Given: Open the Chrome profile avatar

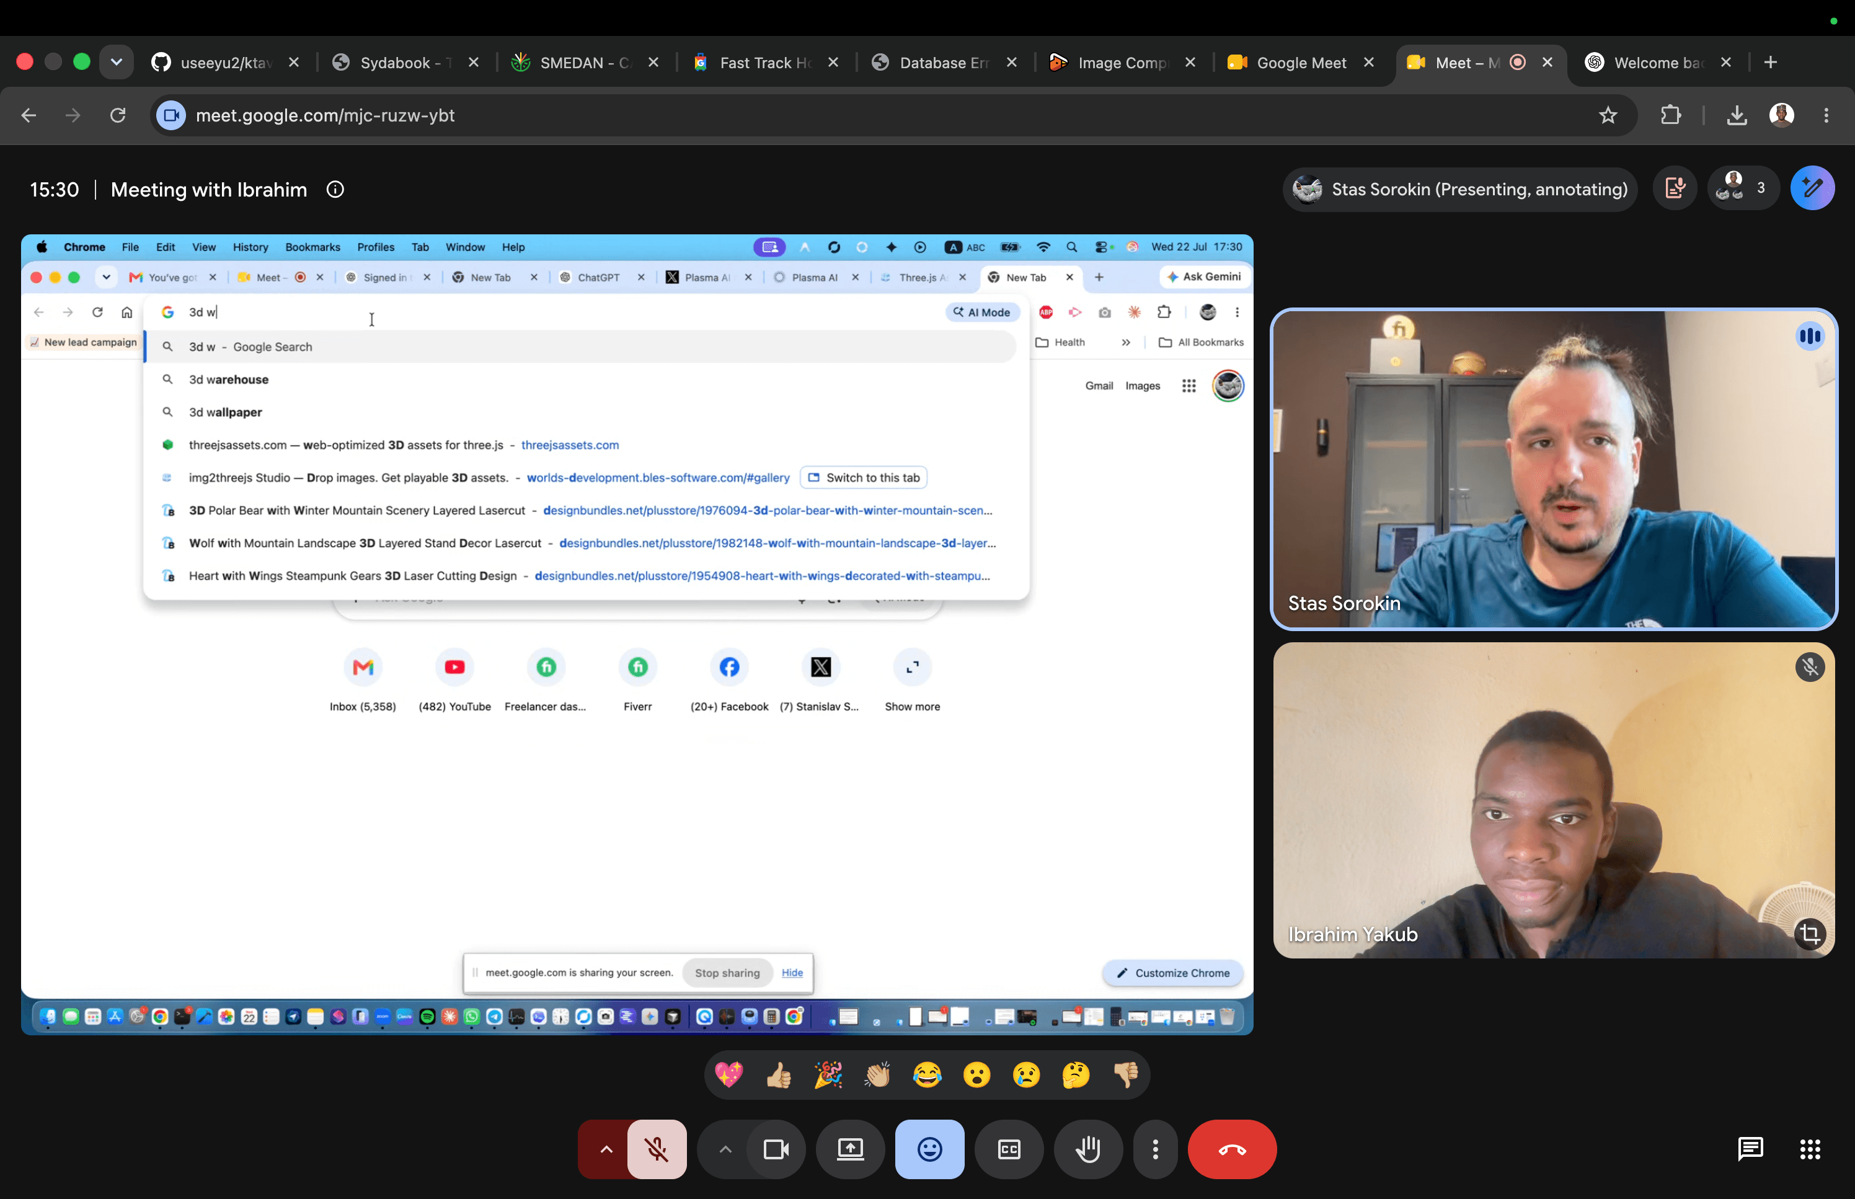Looking at the screenshot, I should tap(1782, 115).
